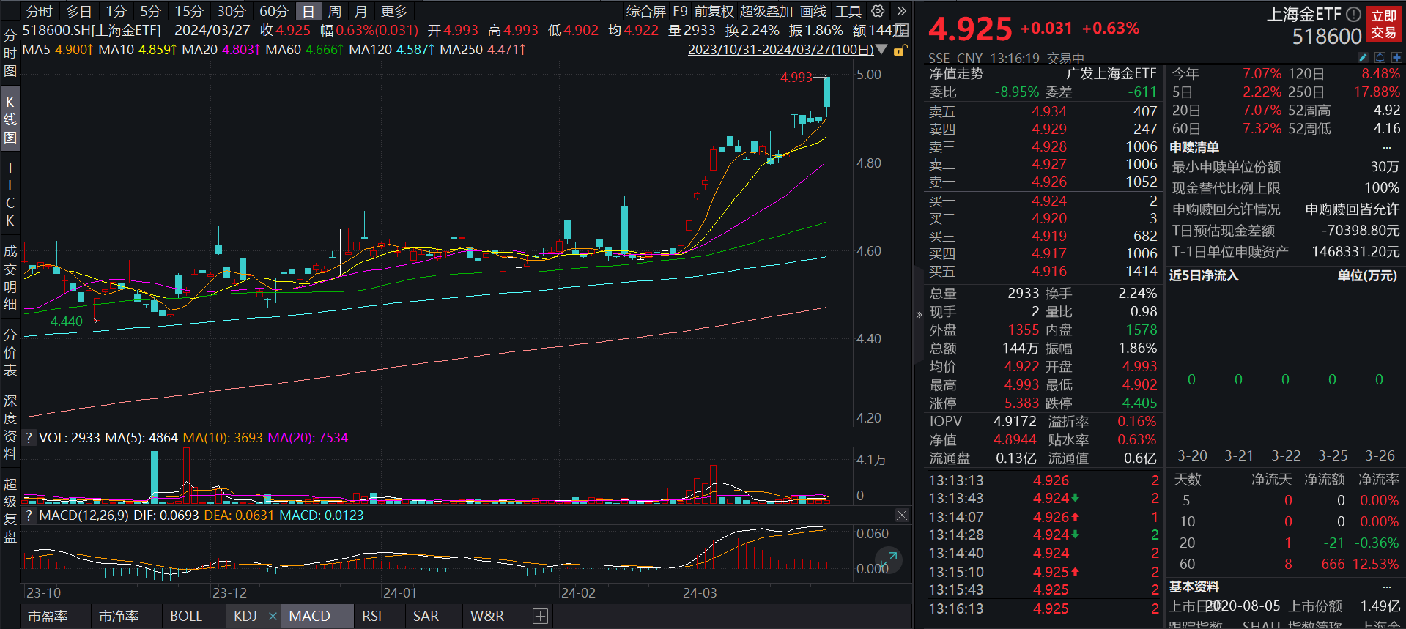Open 深度资料 in left sidebar
The height and width of the screenshot is (629, 1406).
coord(10,427)
